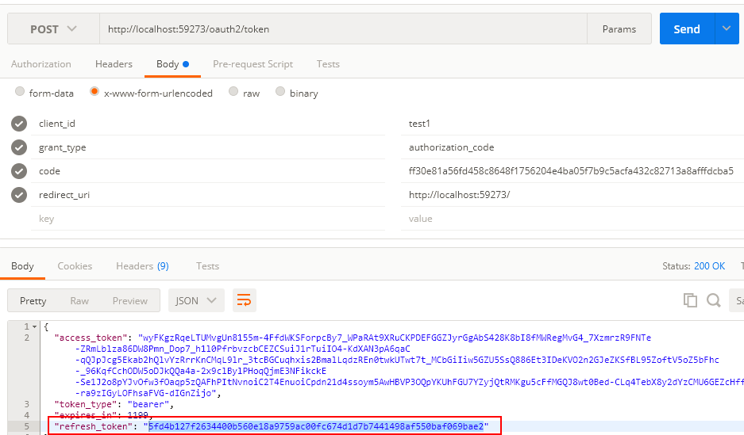Open the Pre-request Script tab
This screenshot has height=435, width=744.
click(253, 64)
